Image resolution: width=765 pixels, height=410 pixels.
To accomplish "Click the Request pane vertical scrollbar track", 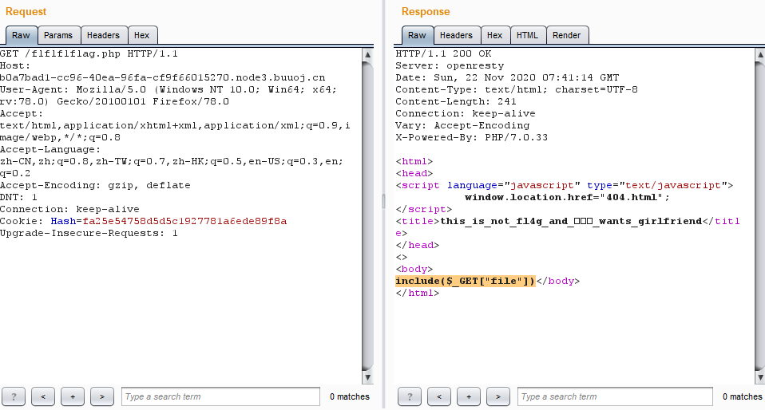I will [x=368, y=216].
